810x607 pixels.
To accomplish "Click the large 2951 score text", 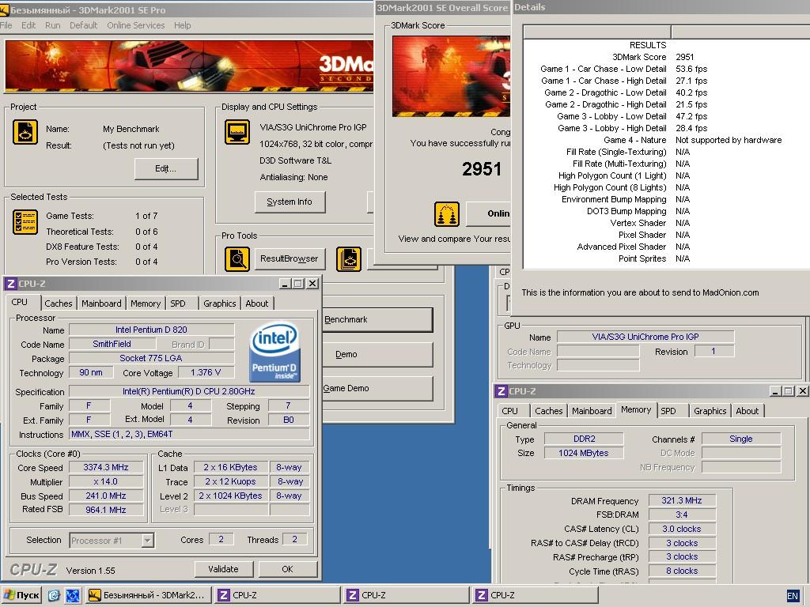I will [482, 169].
